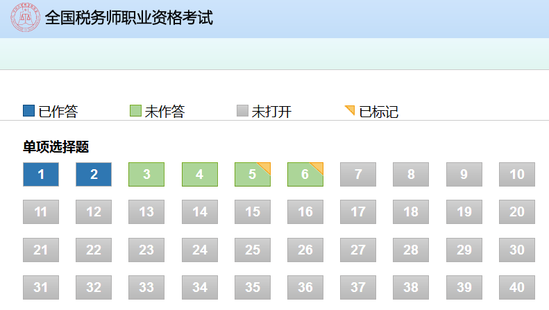Image resolution: width=549 pixels, height=310 pixels.
Task: Jump to question 20
Action: click(517, 212)
